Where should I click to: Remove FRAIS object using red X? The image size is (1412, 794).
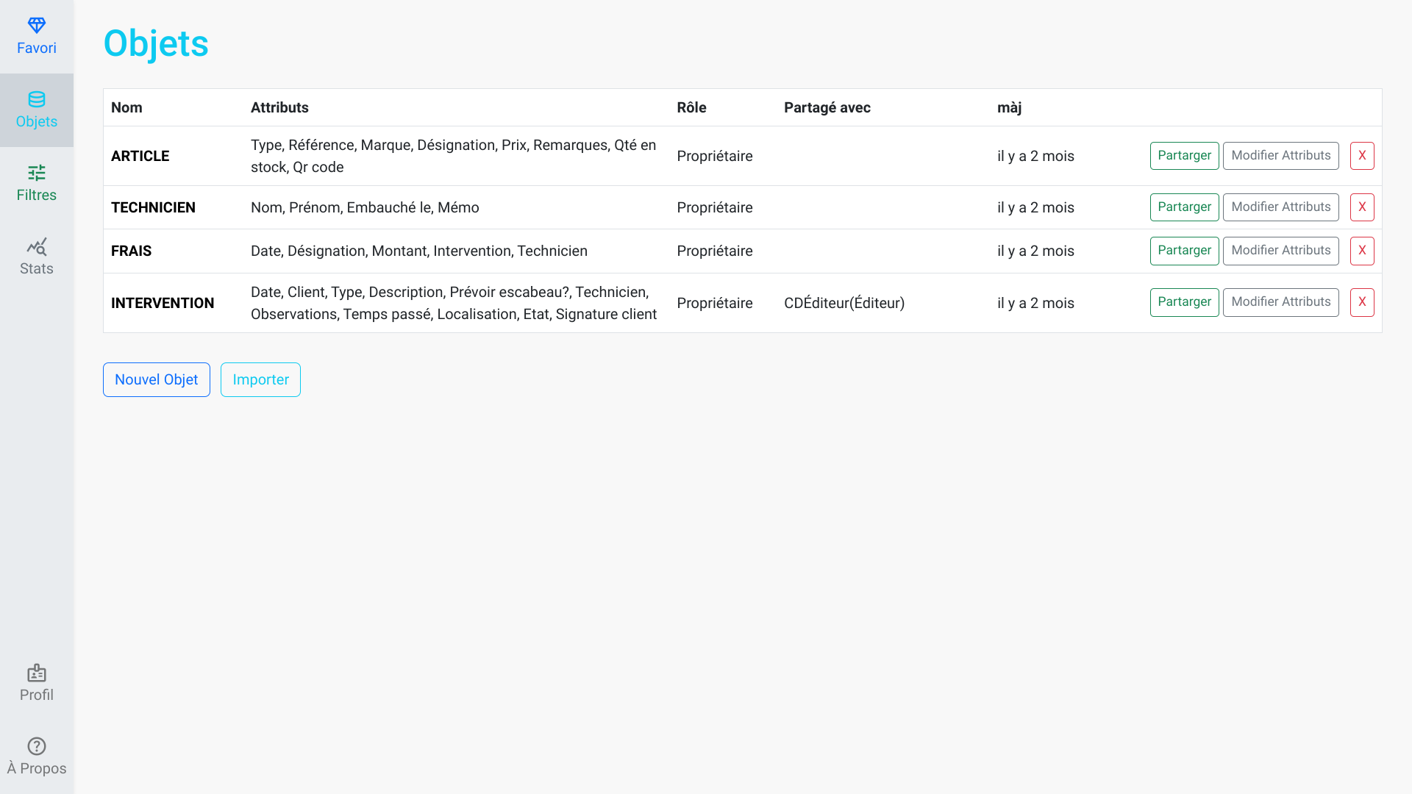click(1362, 251)
